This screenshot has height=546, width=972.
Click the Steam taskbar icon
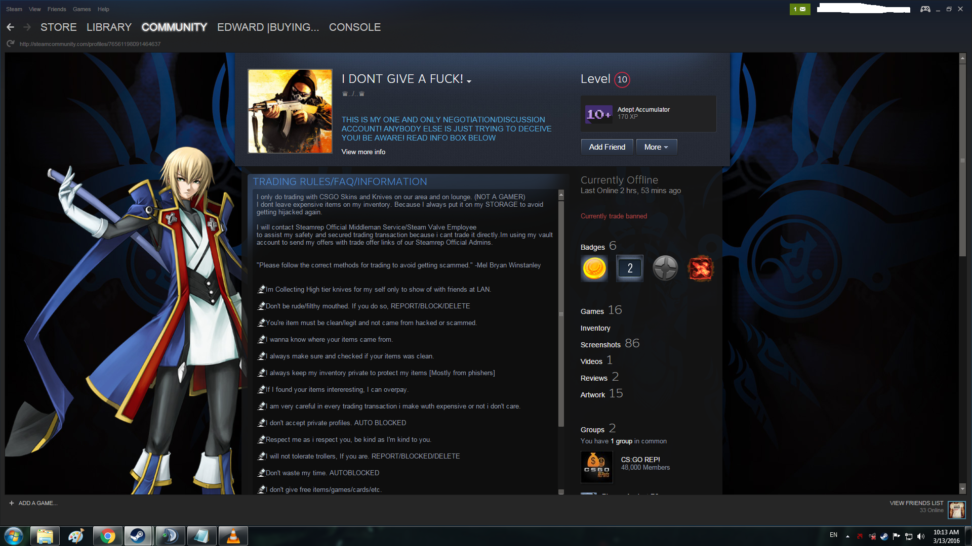[x=138, y=536]
